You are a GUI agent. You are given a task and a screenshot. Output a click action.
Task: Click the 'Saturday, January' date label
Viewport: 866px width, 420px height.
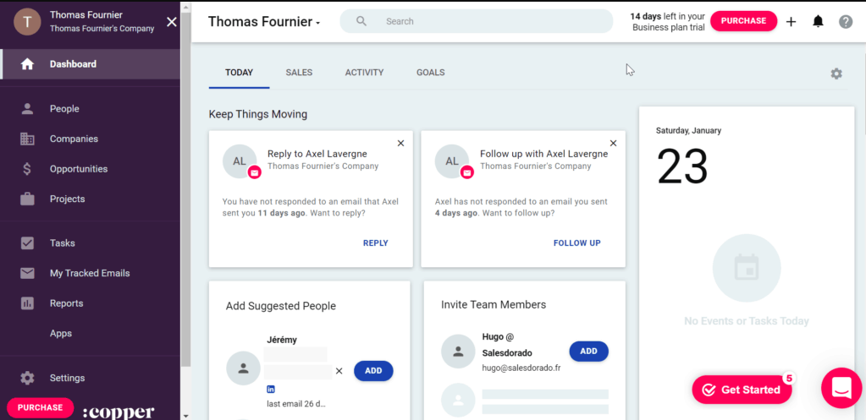click(689, 131)
